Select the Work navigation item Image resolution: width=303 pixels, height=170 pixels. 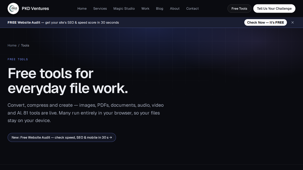(145, 8)
